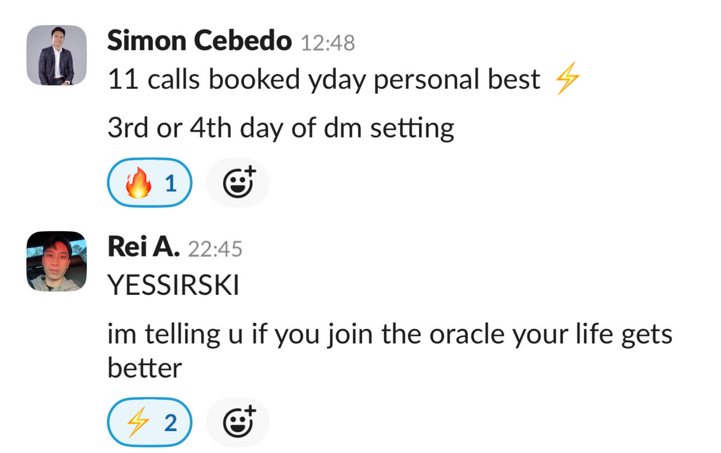Add a reaction to Rei A.'s message
The width and height of the screenshot is (721, 453).
click(238, 422)
